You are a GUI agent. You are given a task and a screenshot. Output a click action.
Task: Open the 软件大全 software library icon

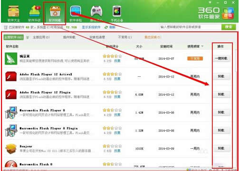point(13,11)
